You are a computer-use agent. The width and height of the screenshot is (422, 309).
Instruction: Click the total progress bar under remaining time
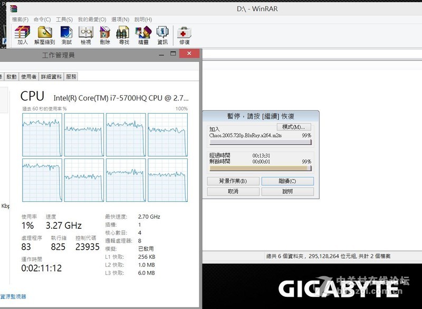261,168
